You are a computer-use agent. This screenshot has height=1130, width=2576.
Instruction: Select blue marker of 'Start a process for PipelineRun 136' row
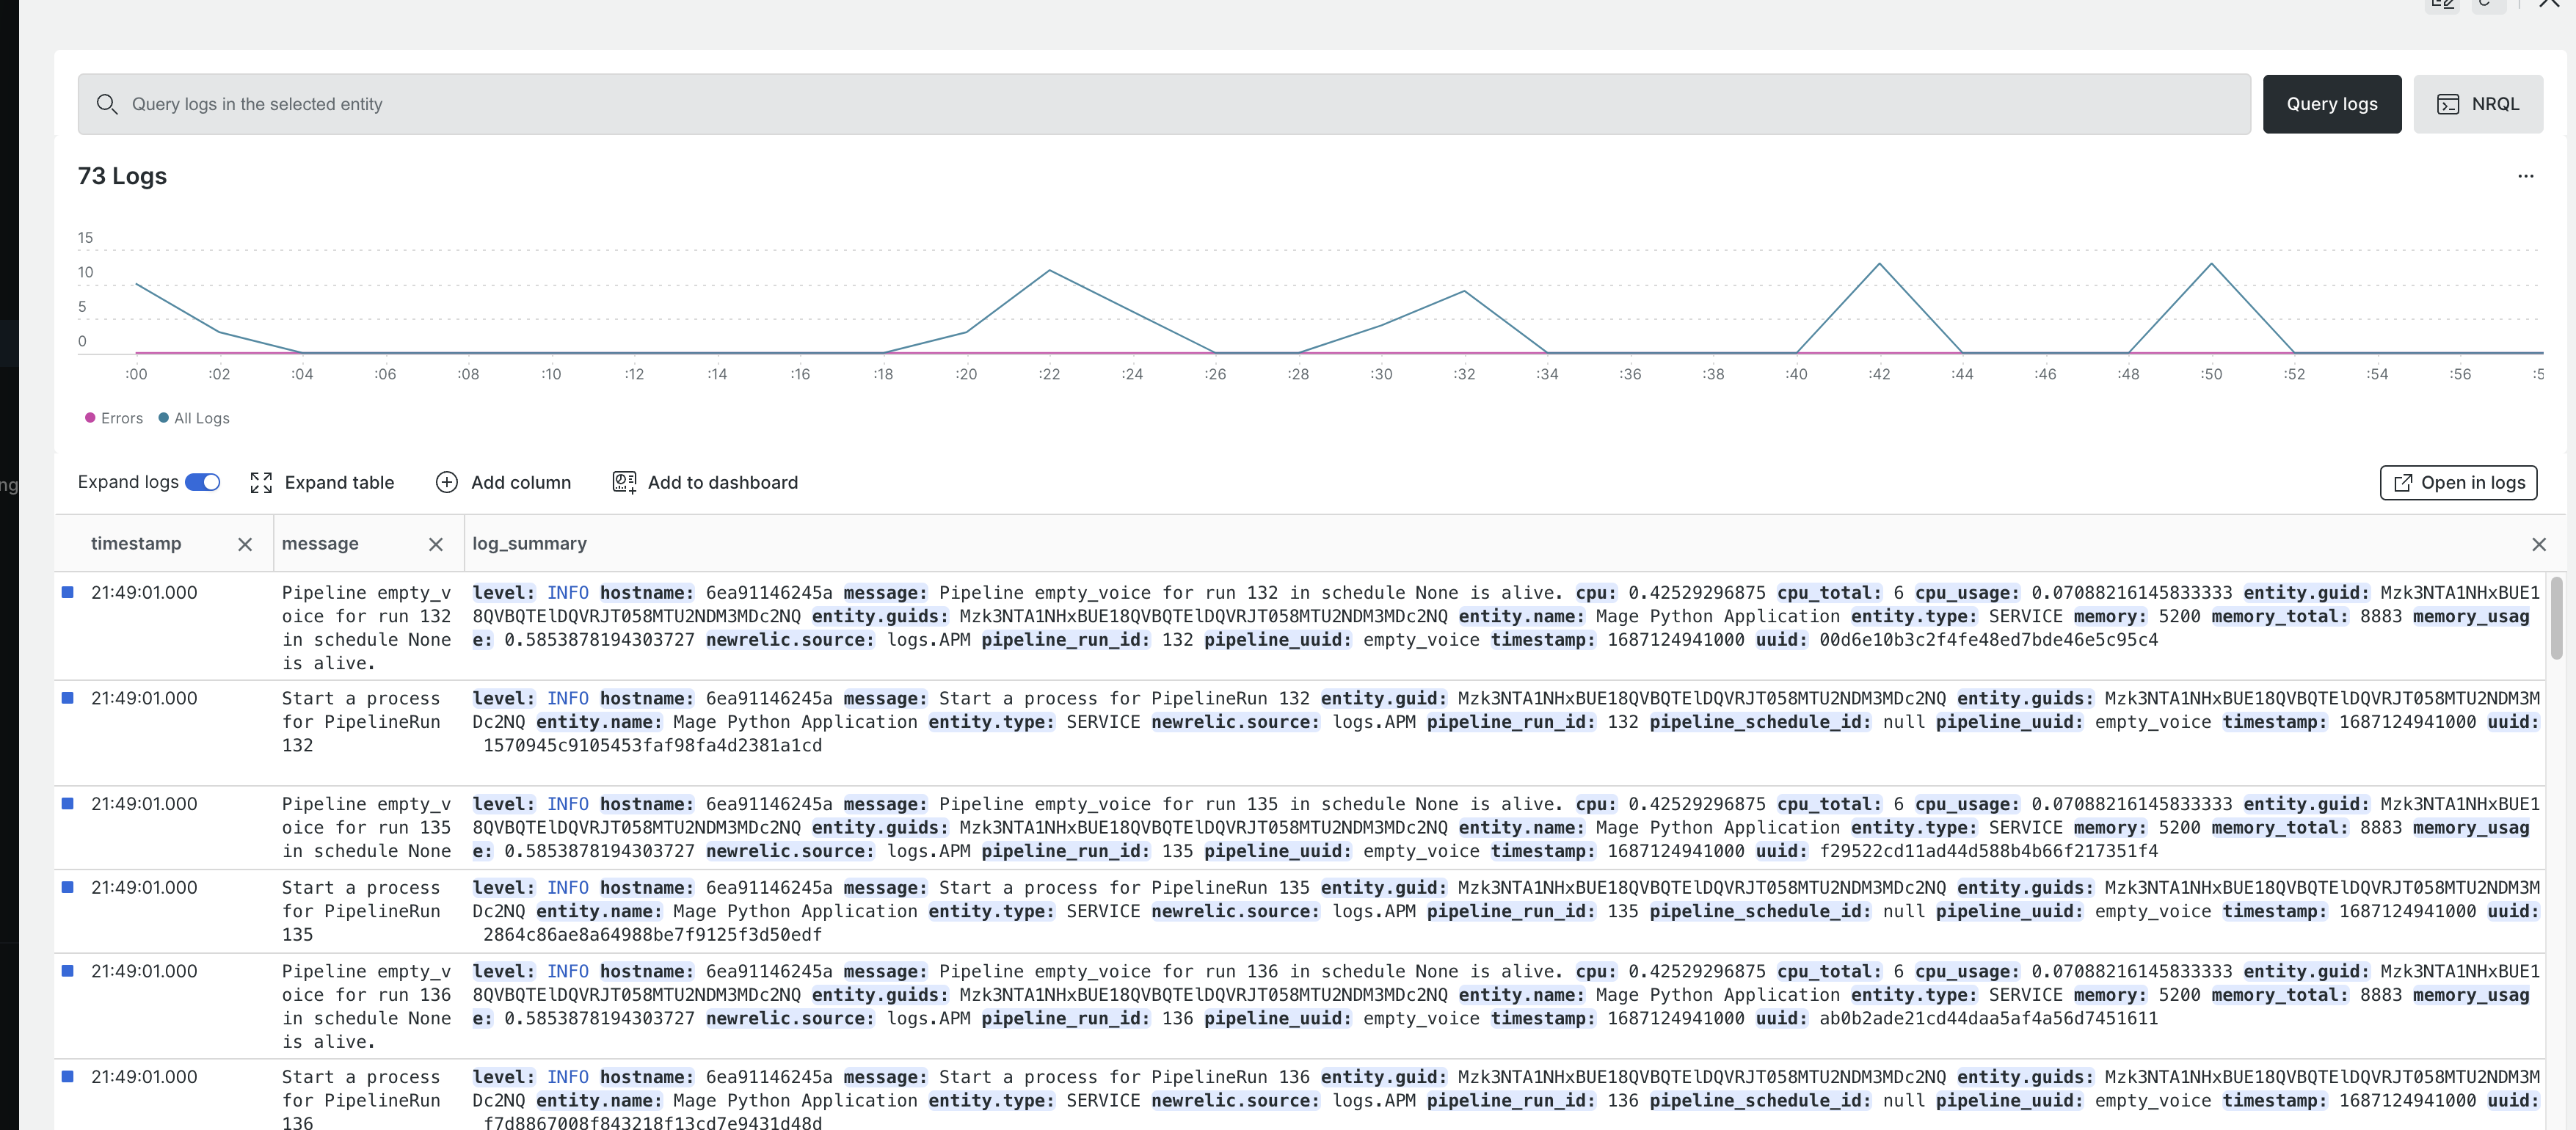68,1076
